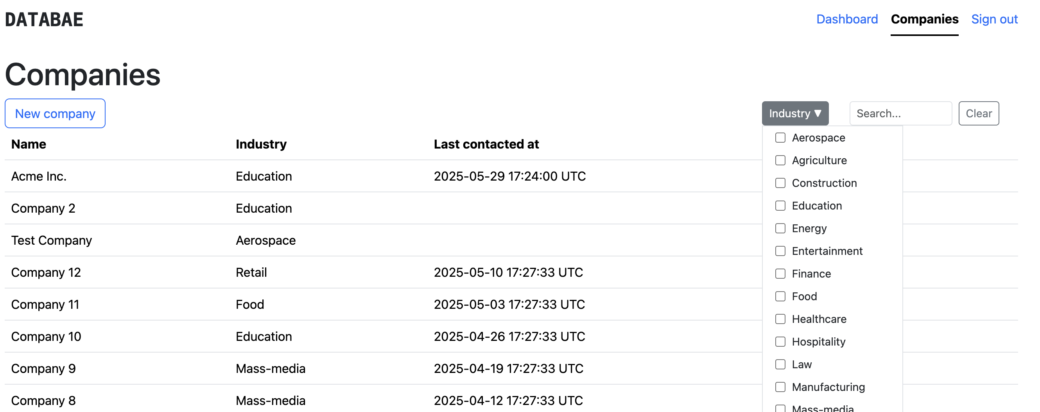
Task: Sort by the Name column header
Action: point(28,144)
